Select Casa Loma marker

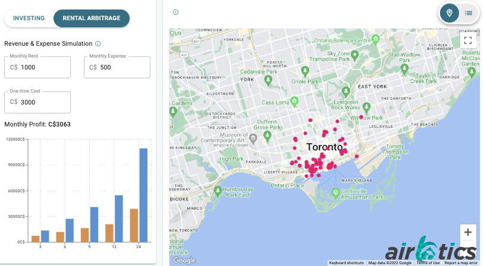(294, 102)
